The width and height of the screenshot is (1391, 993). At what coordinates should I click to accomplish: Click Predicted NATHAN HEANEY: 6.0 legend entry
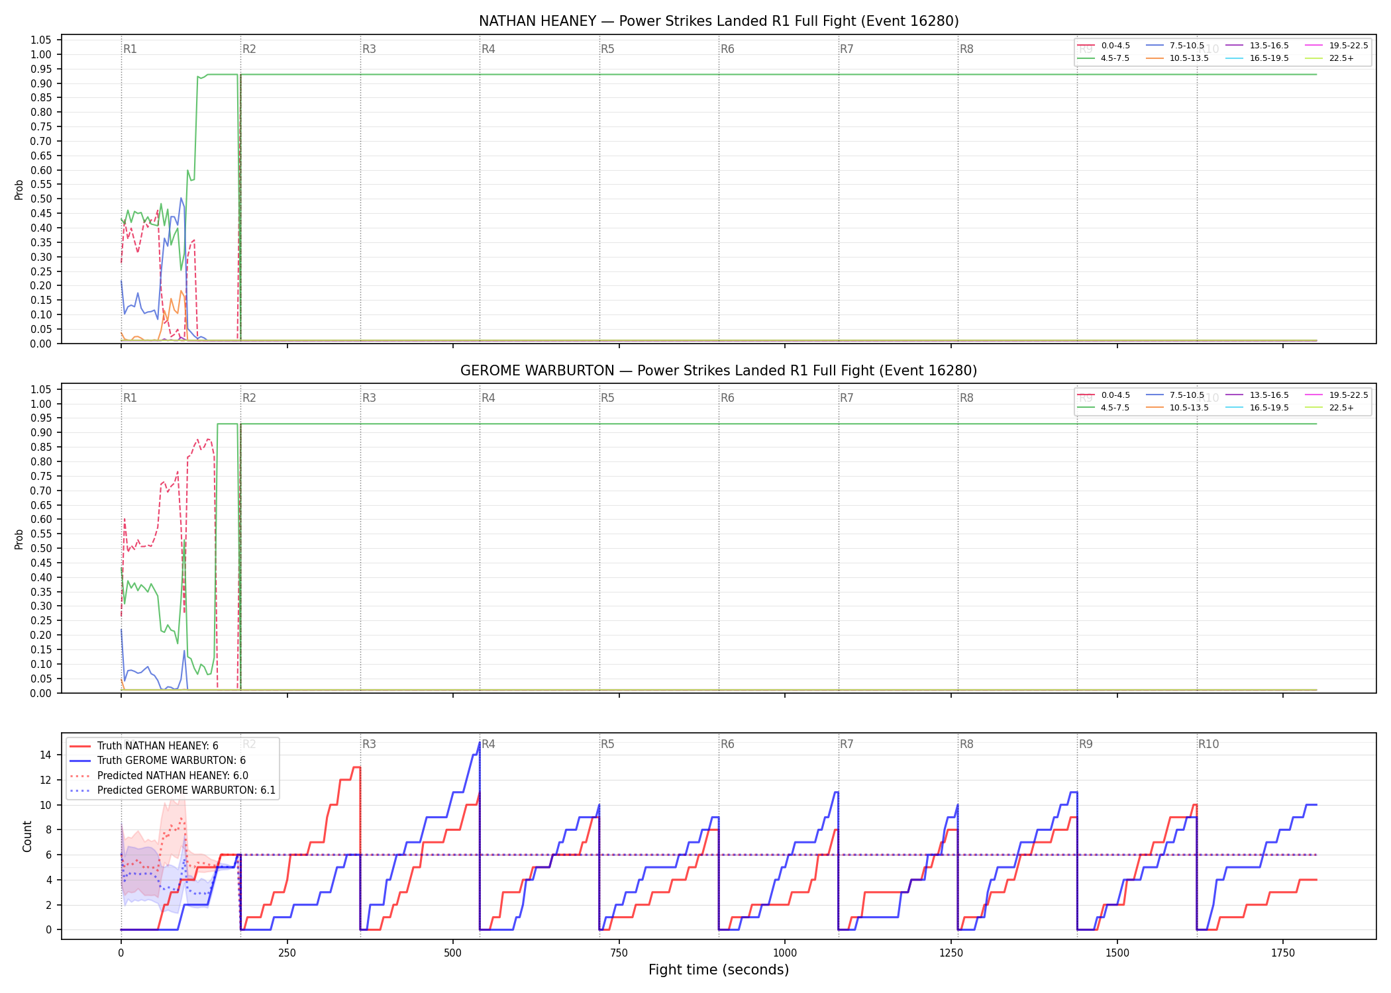(159, 776)
